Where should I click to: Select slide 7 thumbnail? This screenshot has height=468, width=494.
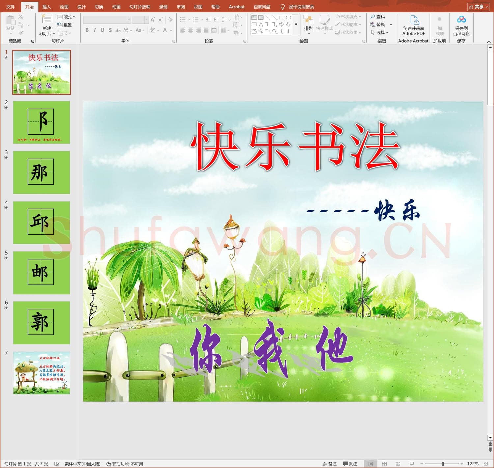41,373
